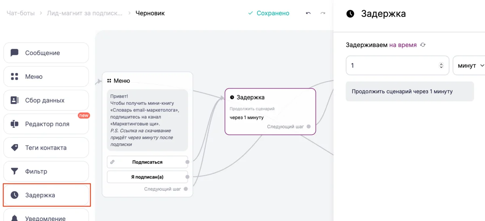Click the Фильтр funnel icon
This screenshot has width=485, height=221.
pyautogui.click(x=15, y=171)
